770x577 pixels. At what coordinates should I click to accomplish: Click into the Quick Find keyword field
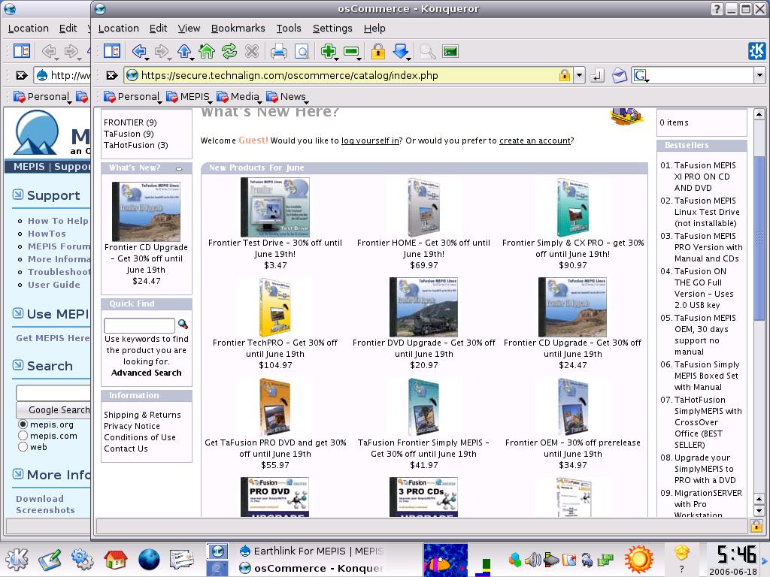coord(139,325)
